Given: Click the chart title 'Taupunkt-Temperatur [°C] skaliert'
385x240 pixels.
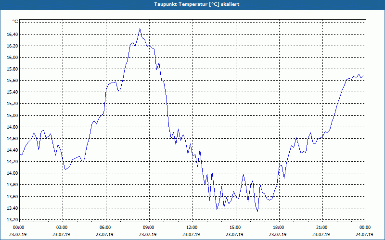Looking at the screenshot, I should (196, 4).
